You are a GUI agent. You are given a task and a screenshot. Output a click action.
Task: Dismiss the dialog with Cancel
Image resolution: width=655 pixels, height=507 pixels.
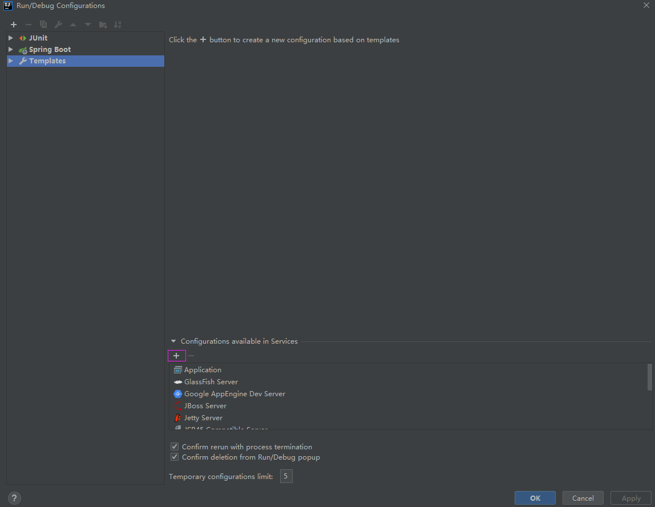click(583, 497)
